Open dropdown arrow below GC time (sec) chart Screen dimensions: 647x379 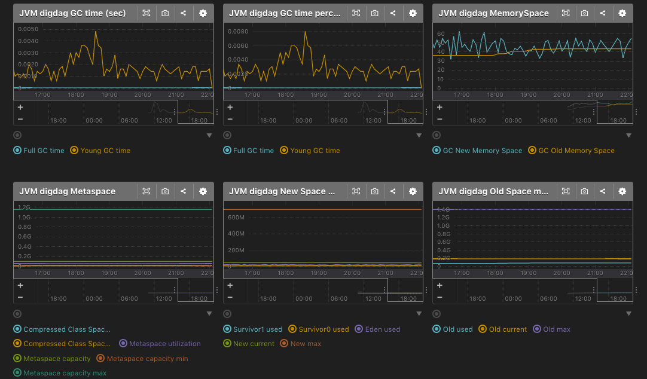click(x=209, y=136)
